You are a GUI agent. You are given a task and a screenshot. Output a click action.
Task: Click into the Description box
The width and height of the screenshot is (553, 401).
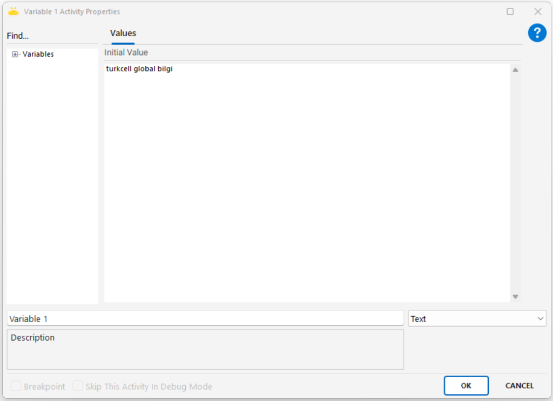click(205, 350)
